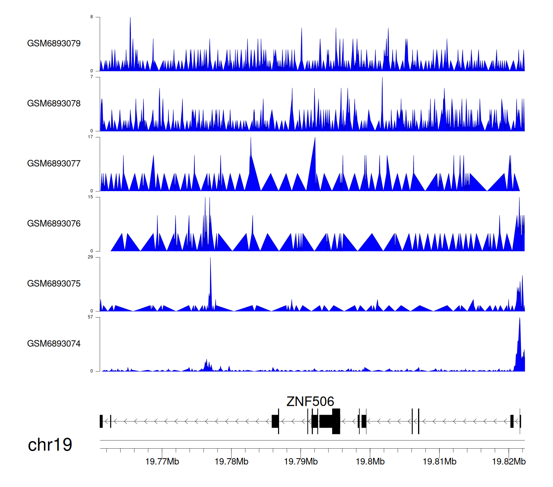Click the y-axis maximum 57 label
553x487 pixels.
pyautogui.click(x=90, y=317)
